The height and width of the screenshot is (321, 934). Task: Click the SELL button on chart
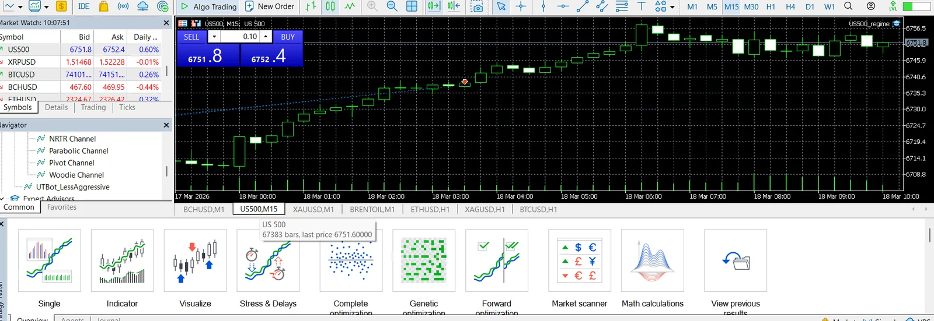[191, 37]
